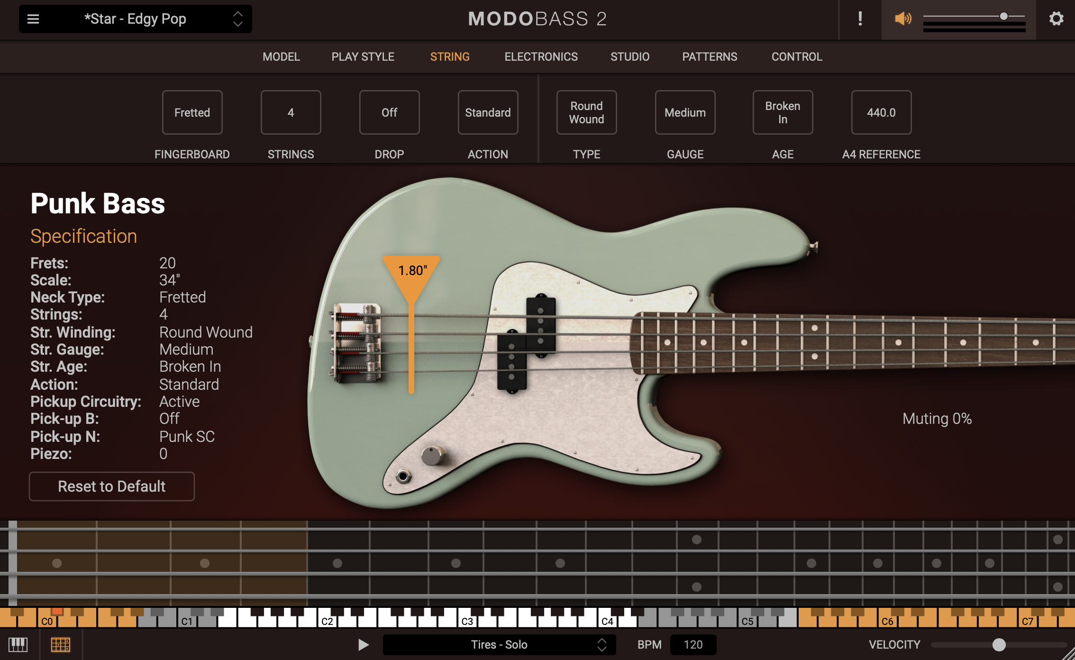Click the Scale 34" value
This screenshot has width=1075, height=660.
coord(170,280)
